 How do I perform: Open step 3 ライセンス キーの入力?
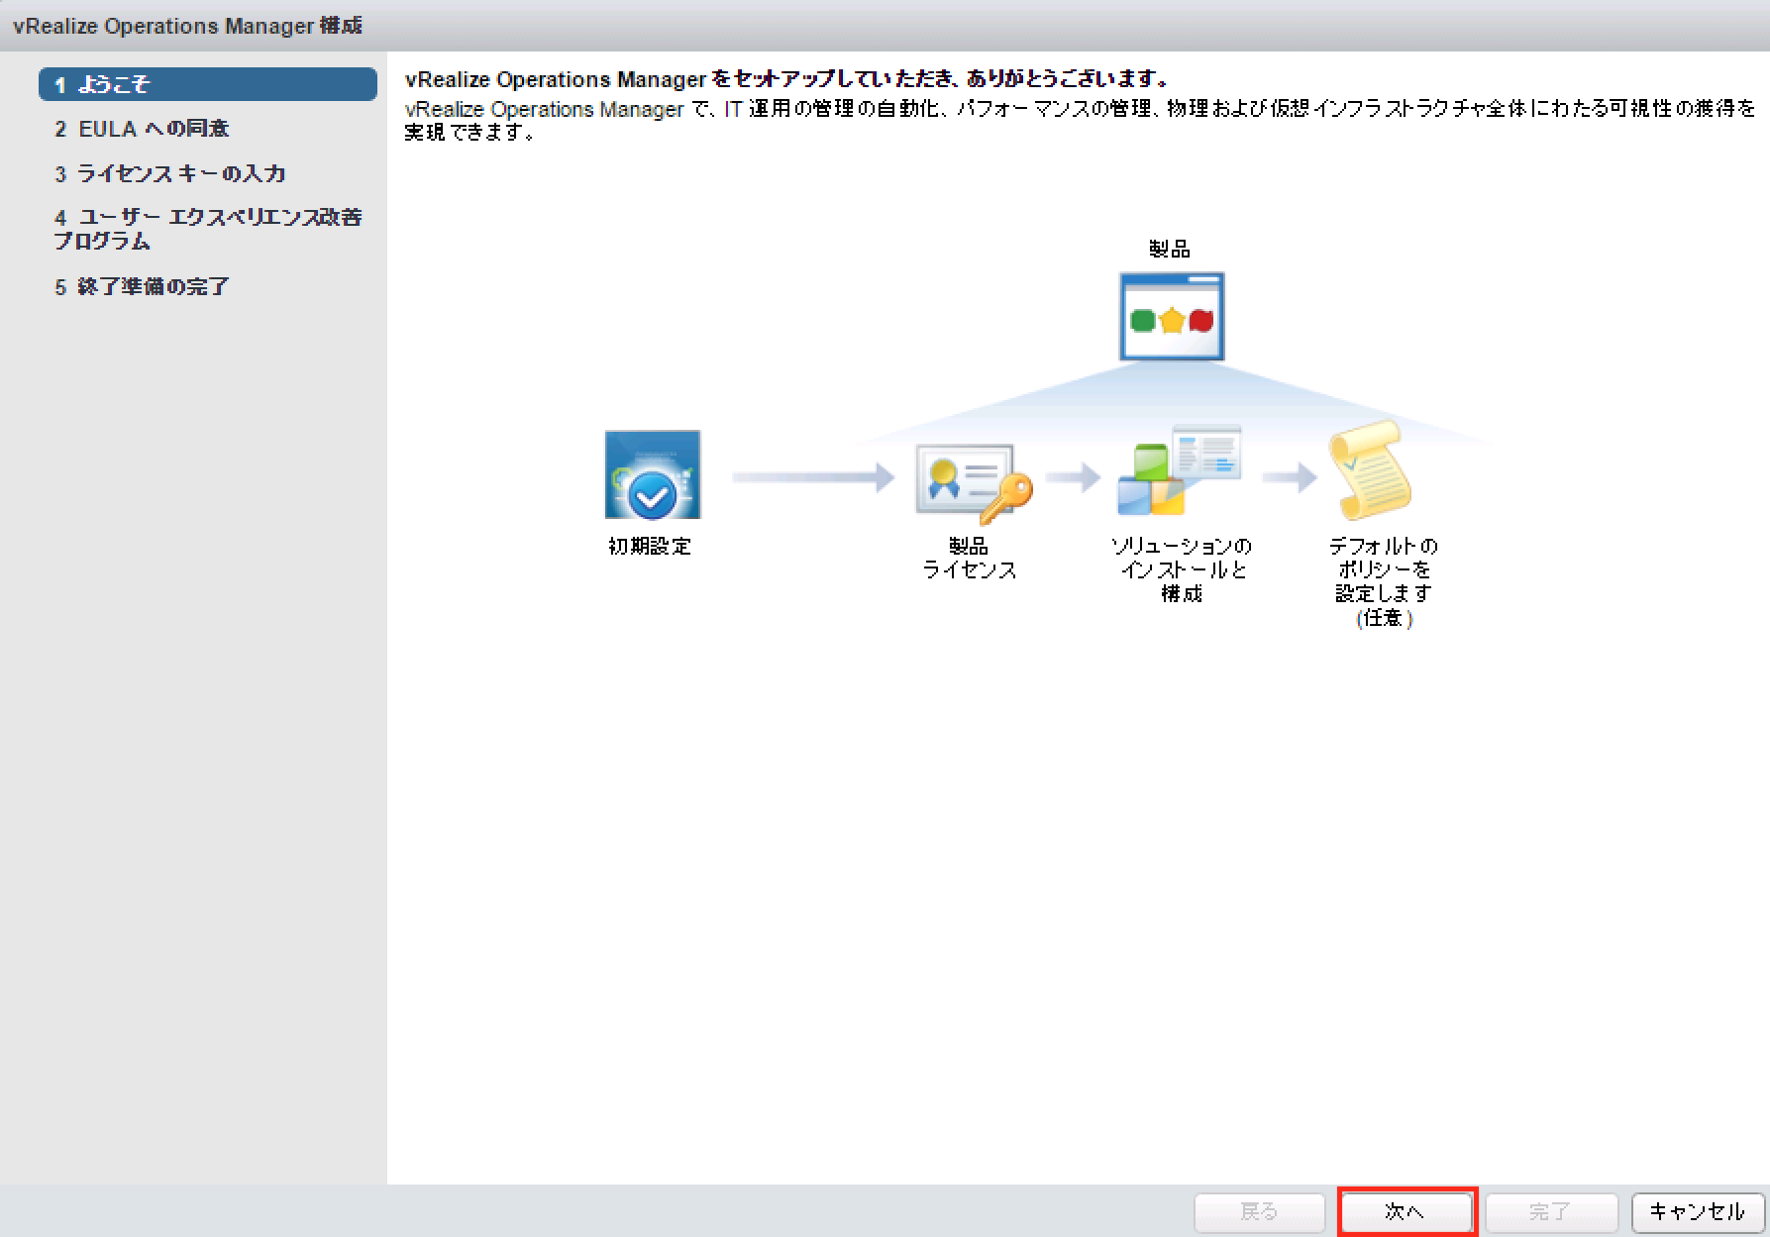click(x=169, y=172)
